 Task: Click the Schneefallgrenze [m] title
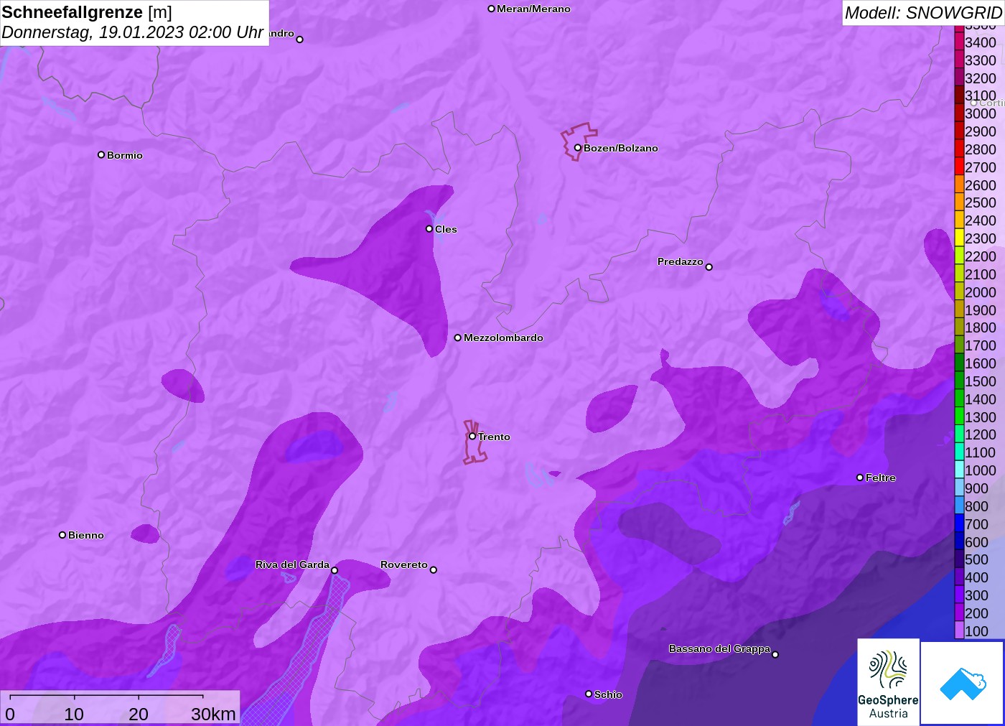click(87, 12)
